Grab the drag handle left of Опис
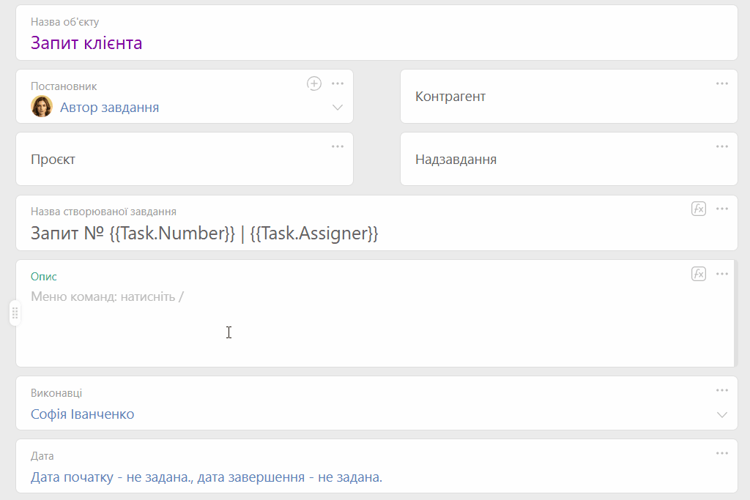Screen dimensions: 750x500 point(15,313)
